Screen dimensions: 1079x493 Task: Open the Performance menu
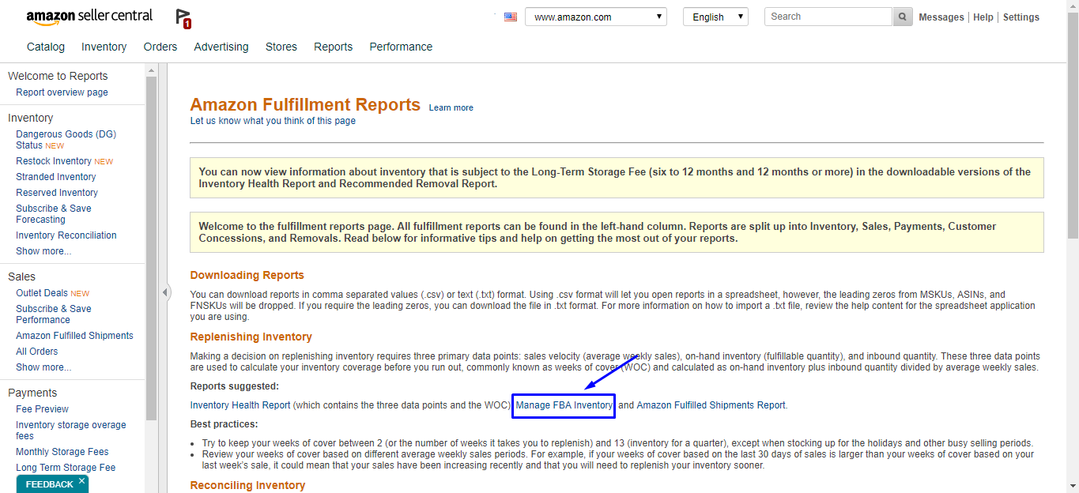(401, 47)
